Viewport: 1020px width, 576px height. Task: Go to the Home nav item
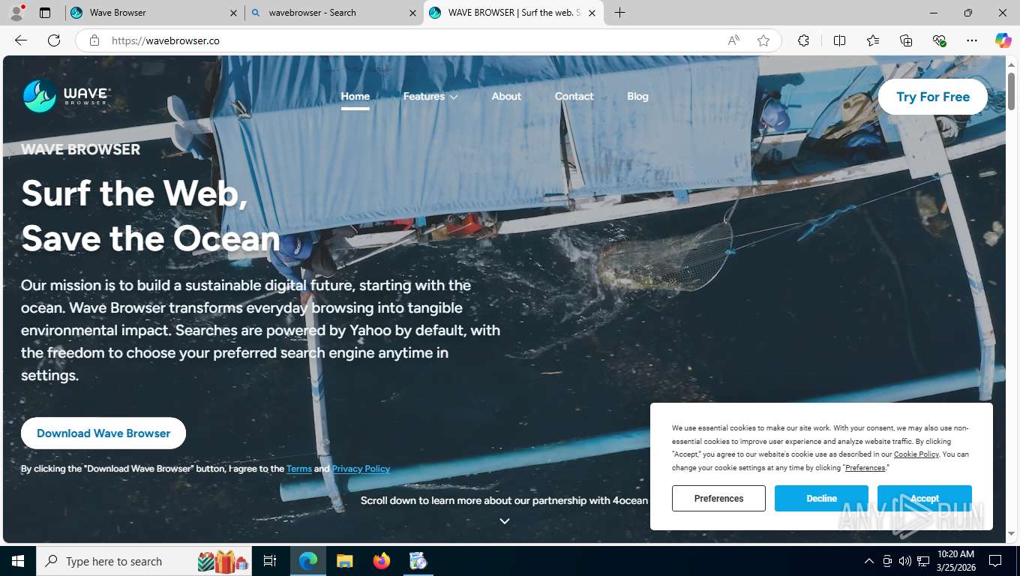coord(355,96)
